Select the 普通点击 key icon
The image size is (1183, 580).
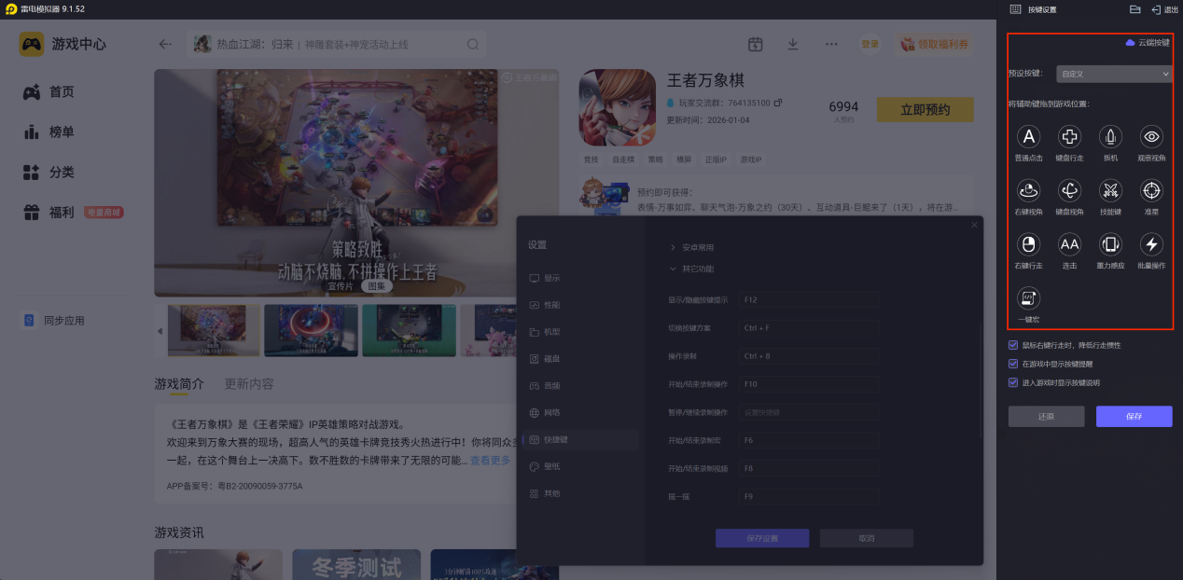coord(1029,137)
